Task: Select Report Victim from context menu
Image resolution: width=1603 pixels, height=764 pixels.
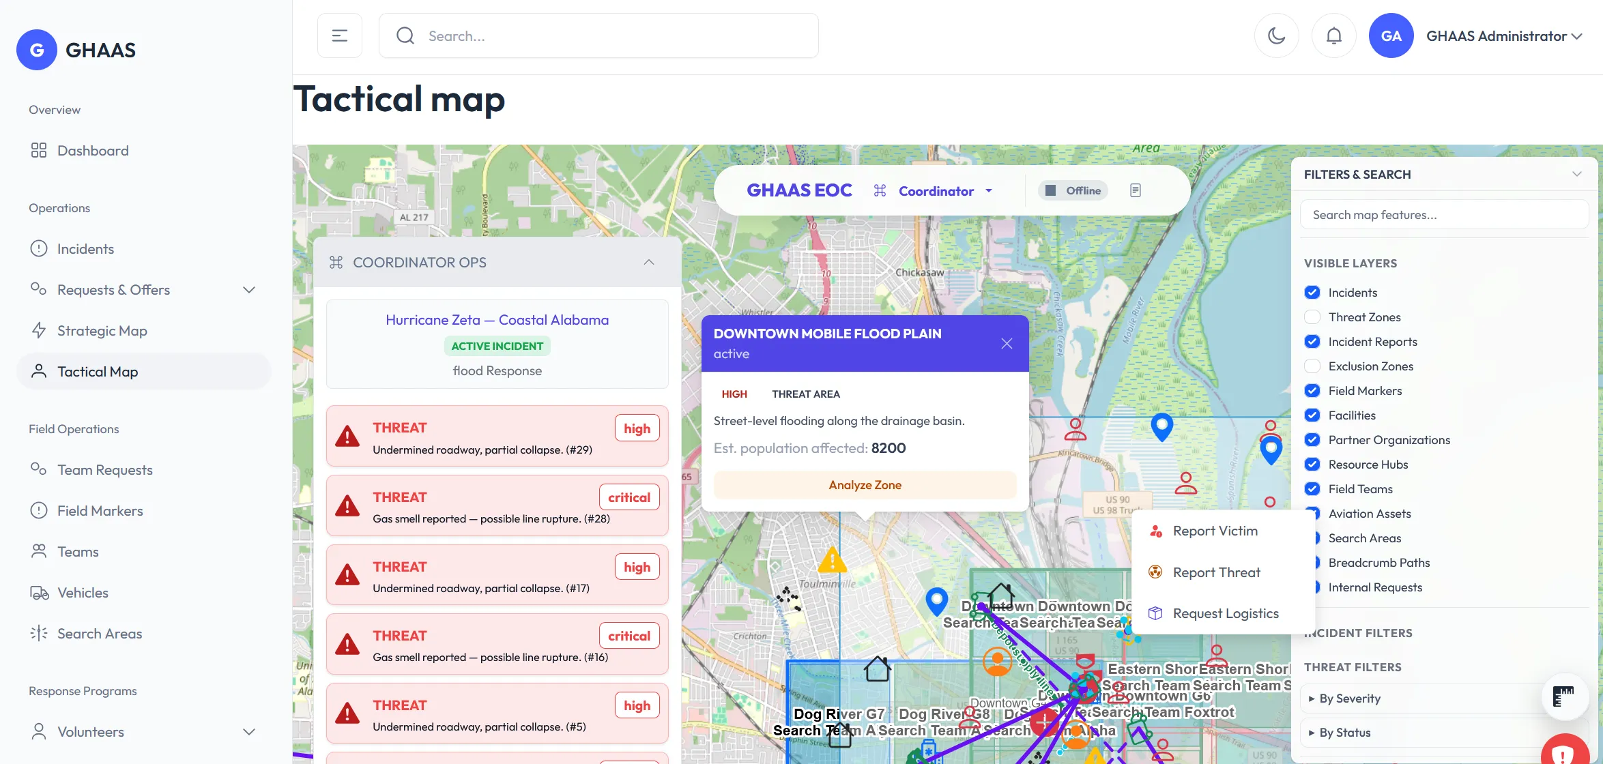Action: click(1222, 531)
